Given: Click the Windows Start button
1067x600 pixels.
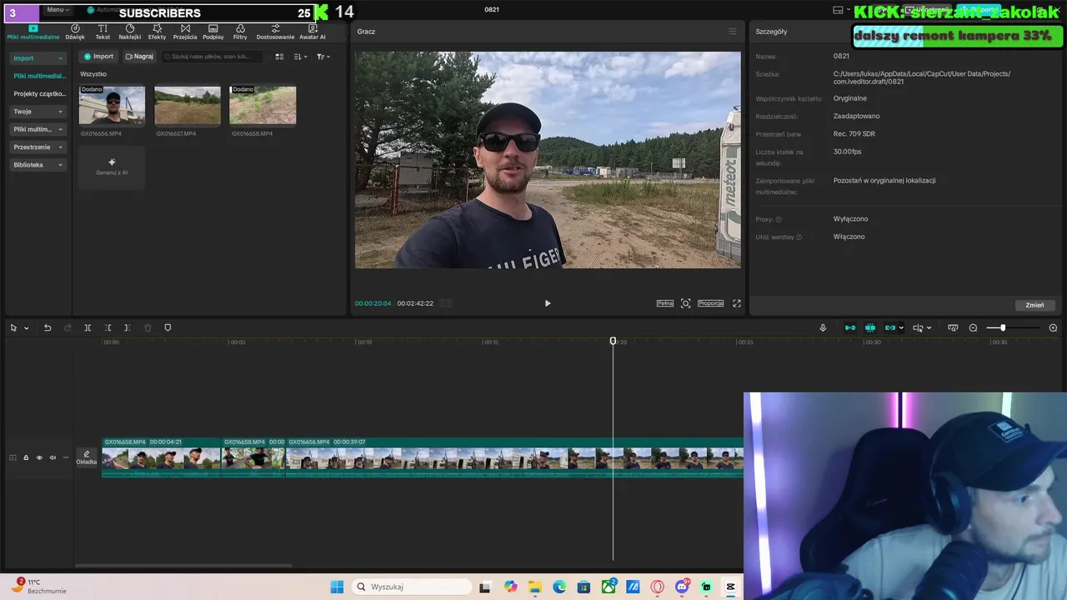Looking at the screenshot, I should coord(337,587).
